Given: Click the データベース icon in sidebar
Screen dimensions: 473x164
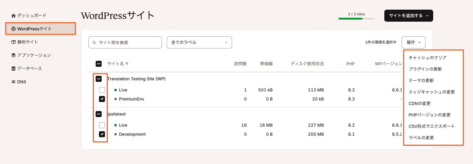Looking at the screenshot, I should tap(13, 69).
